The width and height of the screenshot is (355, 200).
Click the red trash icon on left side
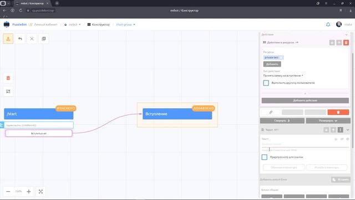click(8, 78)
